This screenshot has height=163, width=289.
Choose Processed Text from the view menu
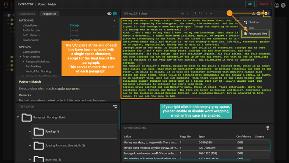coord(256,34)
